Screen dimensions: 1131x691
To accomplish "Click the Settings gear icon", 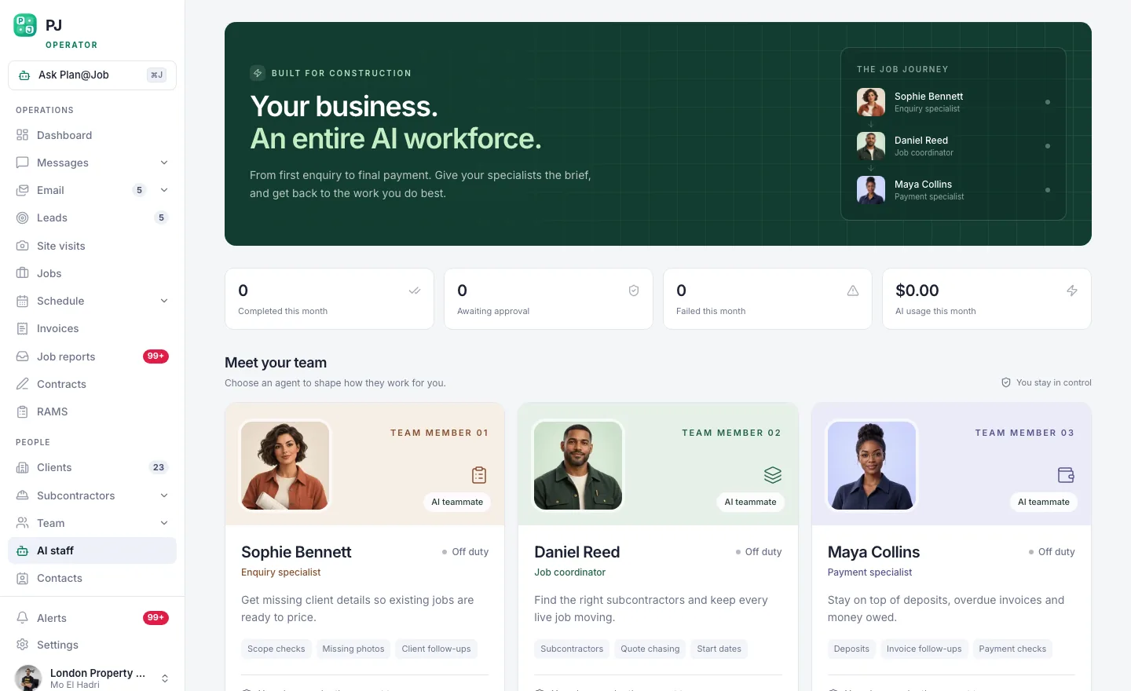I will [x=22, y=645].
